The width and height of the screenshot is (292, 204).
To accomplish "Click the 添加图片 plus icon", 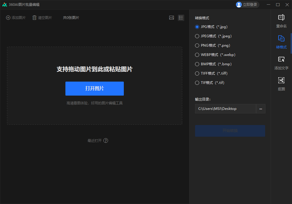I will 8,17.
